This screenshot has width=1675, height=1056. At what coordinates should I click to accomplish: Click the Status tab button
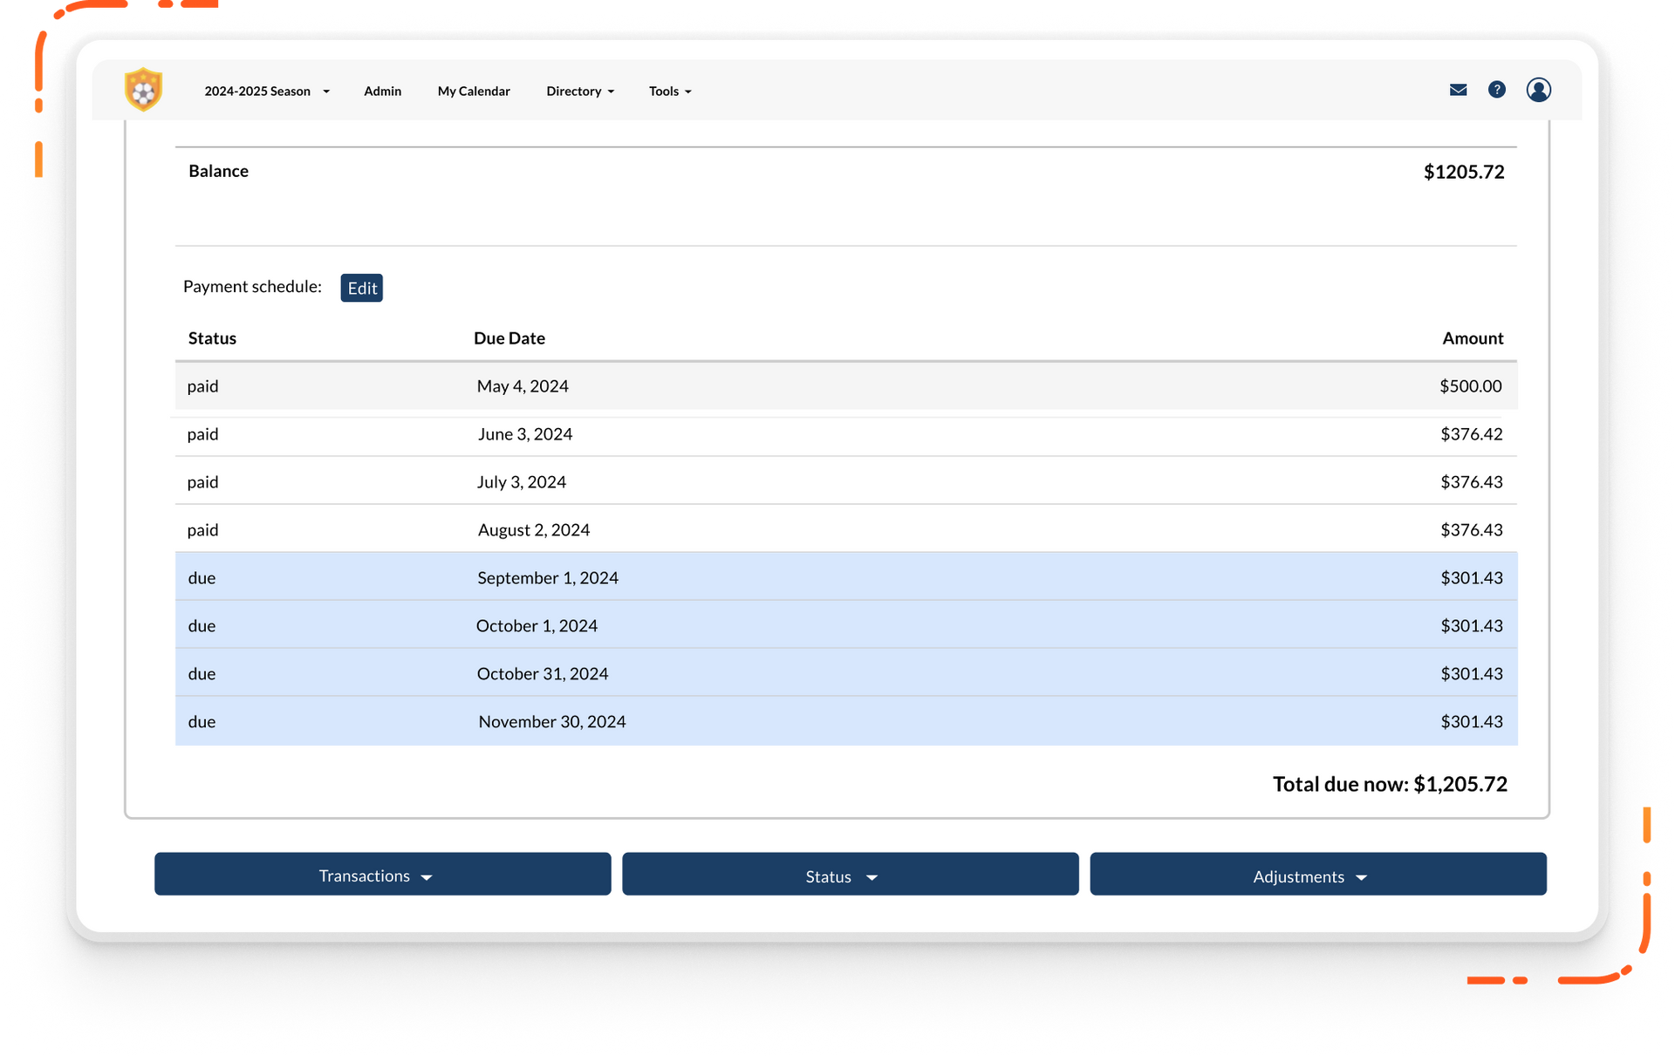click(x=849, y=875)
